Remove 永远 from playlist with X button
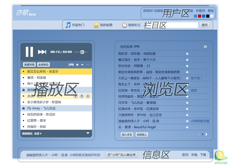The width and height of the screenshot is (230, 166). pyautogui.click(x=88, y=96)
